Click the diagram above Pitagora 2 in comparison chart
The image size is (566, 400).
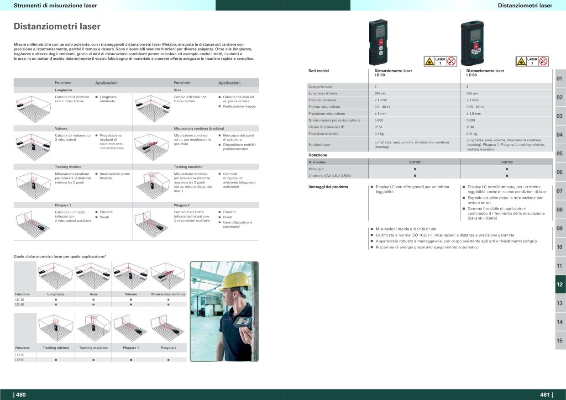(168, 327)
